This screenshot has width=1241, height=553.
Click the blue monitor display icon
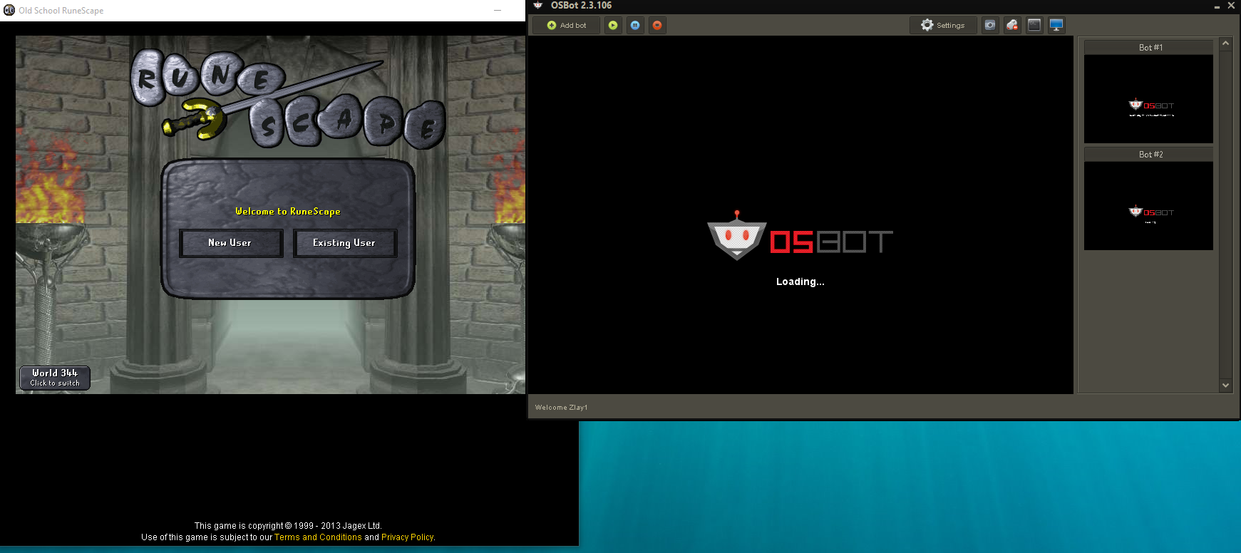1056,25
